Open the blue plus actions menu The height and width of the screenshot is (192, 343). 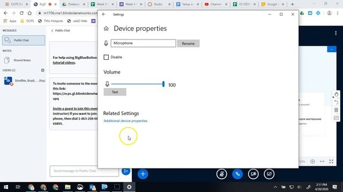pyautogui.click(x=143, y=174)
